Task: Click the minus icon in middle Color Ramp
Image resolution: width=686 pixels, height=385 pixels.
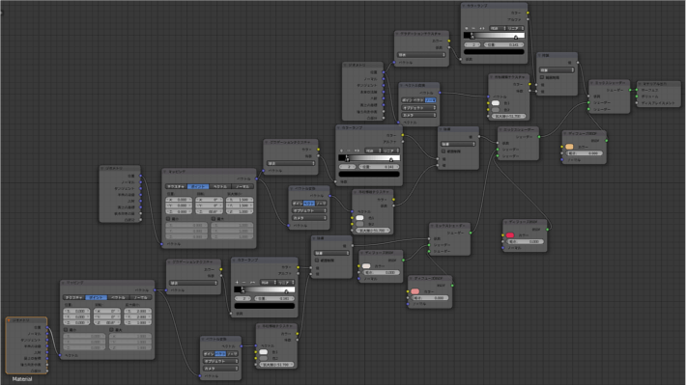Action: [x=349, y=151]
